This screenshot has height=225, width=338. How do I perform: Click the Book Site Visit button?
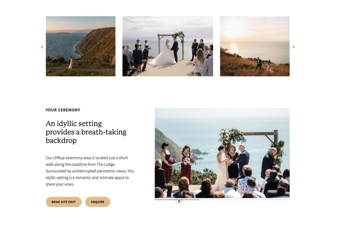click(64, 202)
